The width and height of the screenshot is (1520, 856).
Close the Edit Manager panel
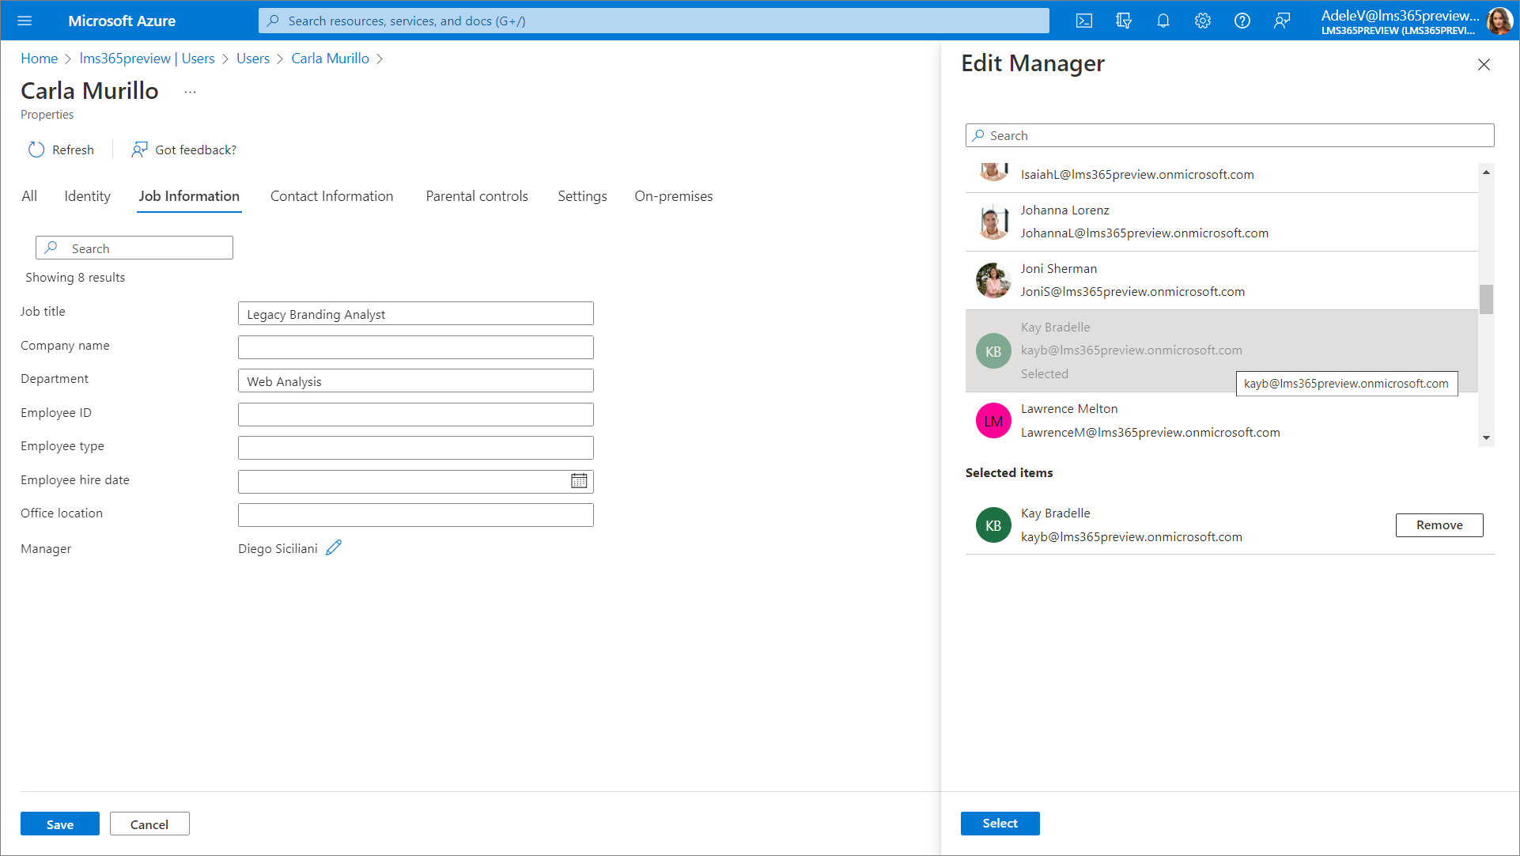(x=1484, y=65)
